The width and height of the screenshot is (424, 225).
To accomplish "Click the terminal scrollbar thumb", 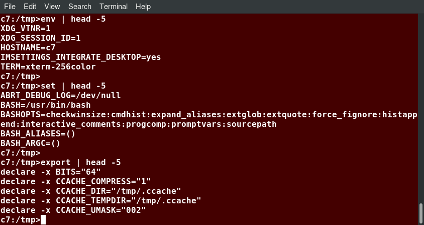I will click(x=421, y=213).
